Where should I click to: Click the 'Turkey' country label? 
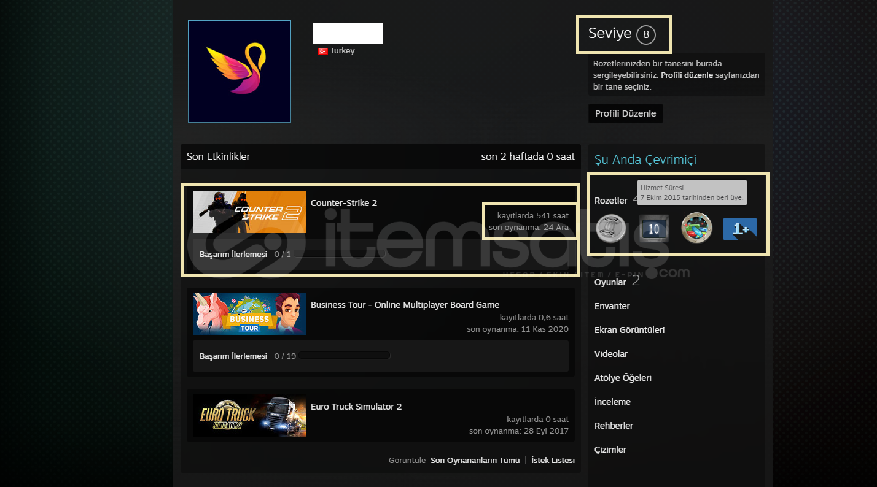click(x=342, y=51)
